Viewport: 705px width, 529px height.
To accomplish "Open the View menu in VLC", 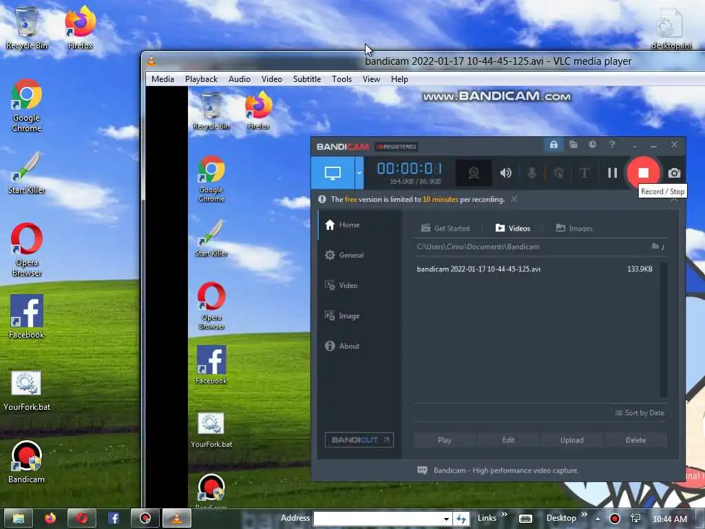I will tap(371, 79).
